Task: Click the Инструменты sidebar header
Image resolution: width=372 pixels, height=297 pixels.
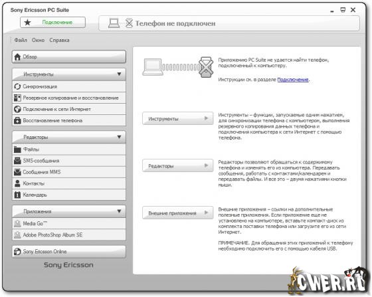Action: pos(69,74)
